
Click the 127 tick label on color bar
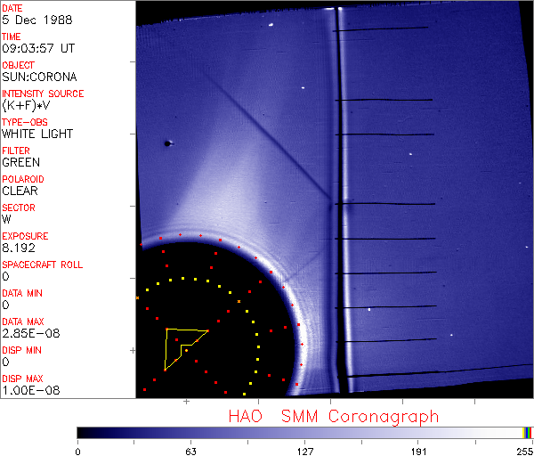pyautogui.click(x=304, y=452)
